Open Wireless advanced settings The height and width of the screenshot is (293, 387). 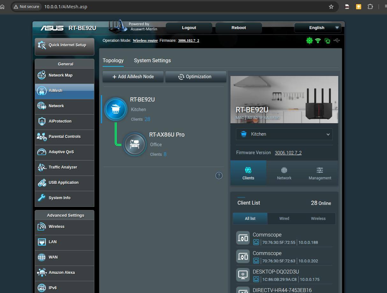(64, 227)
